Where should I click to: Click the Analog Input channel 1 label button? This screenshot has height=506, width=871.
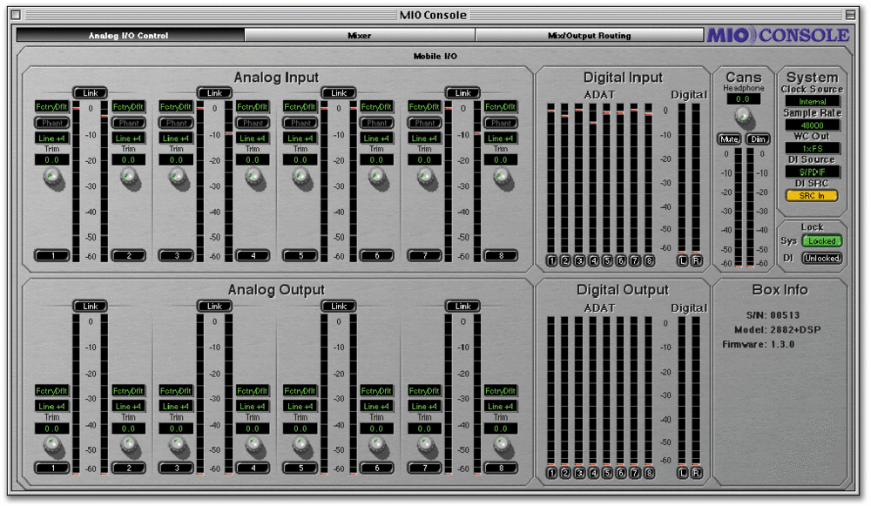52,255
